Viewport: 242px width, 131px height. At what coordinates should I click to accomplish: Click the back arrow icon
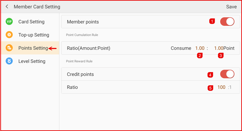click(x=7, y=7)
